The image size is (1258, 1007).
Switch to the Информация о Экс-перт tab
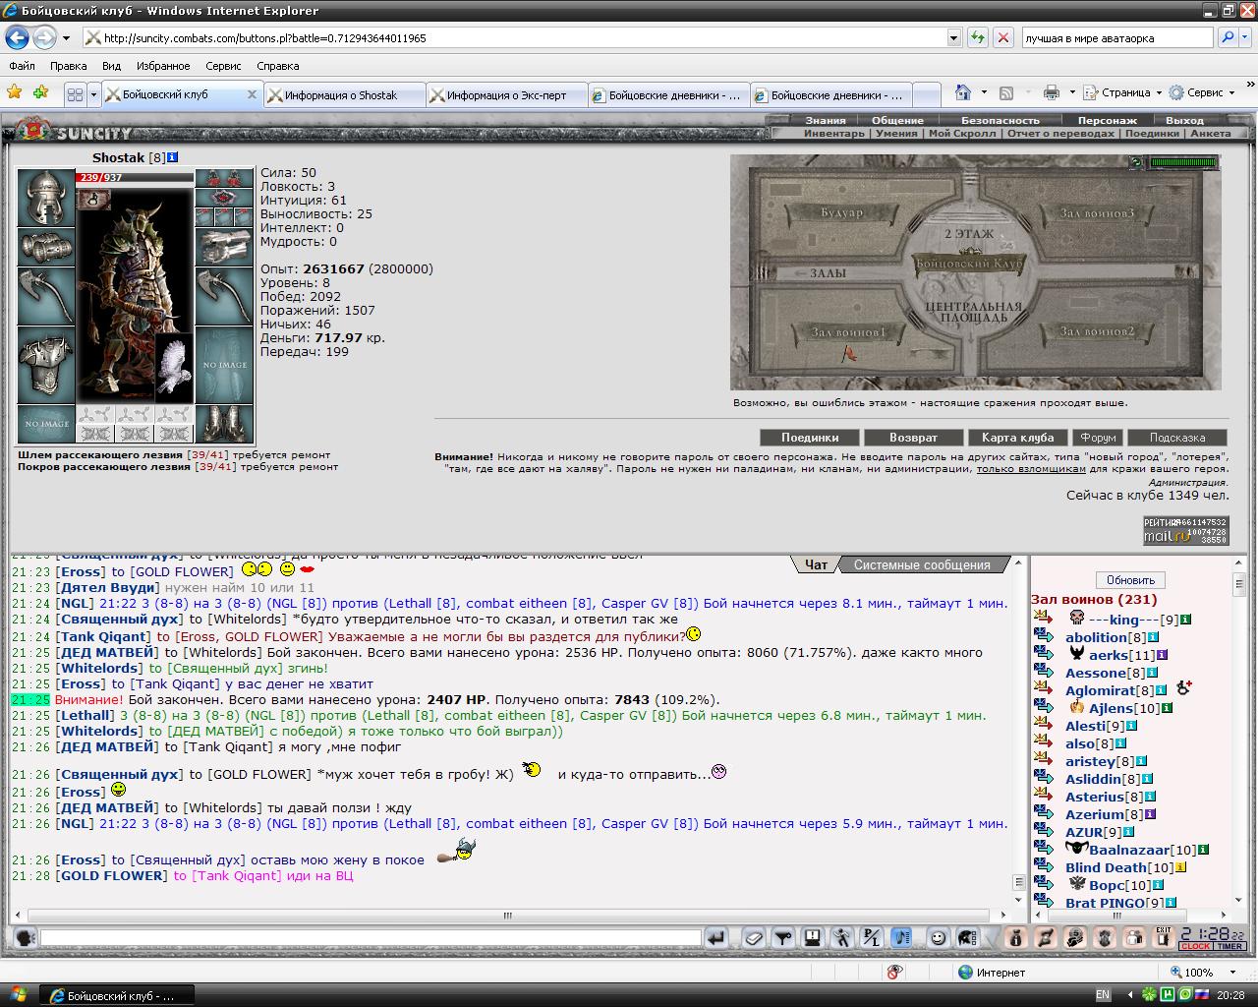click(x=507, y=95)
